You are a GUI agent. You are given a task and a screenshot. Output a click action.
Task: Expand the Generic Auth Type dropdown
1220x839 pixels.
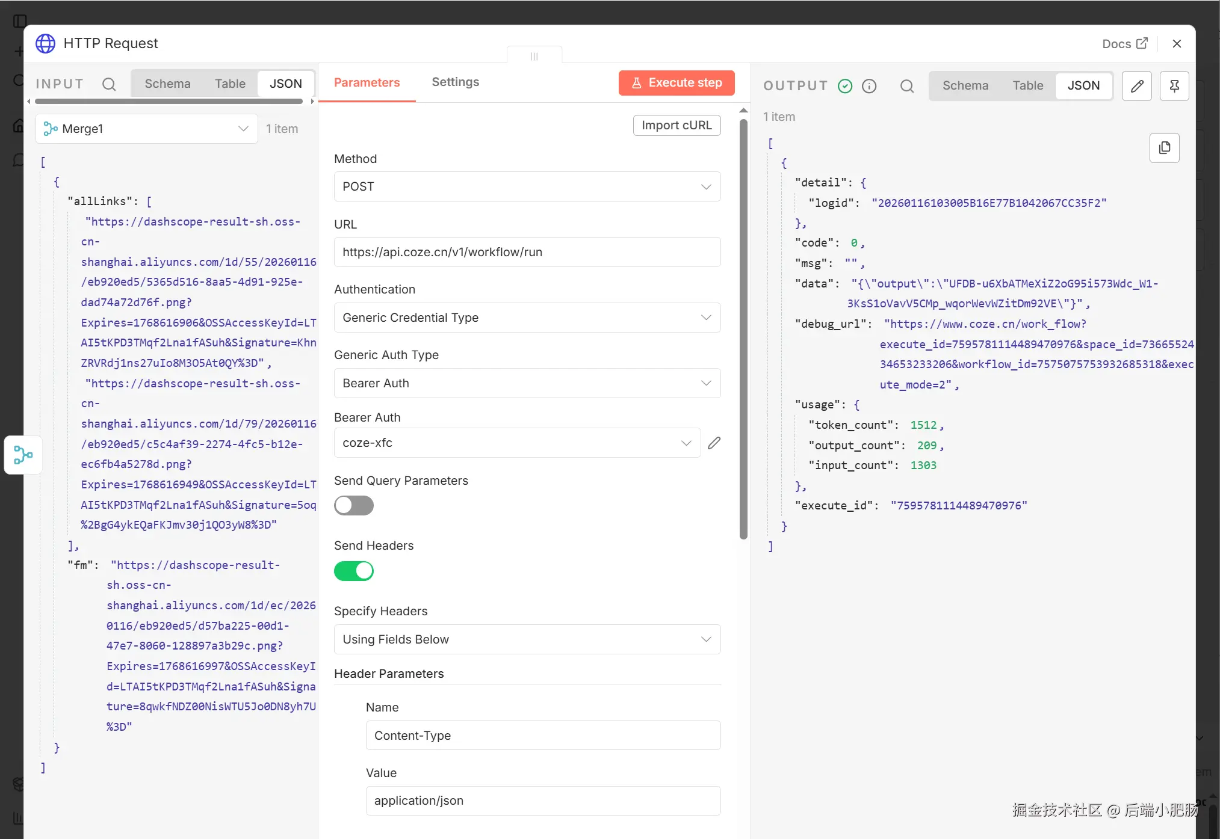click(x=527, y=383)
